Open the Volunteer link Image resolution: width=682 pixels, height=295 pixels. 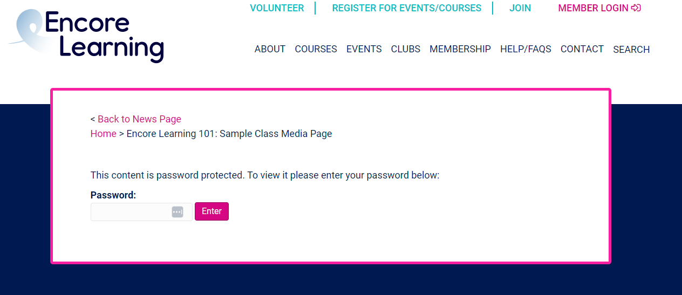pyautogui.click(x=277, y=8)
